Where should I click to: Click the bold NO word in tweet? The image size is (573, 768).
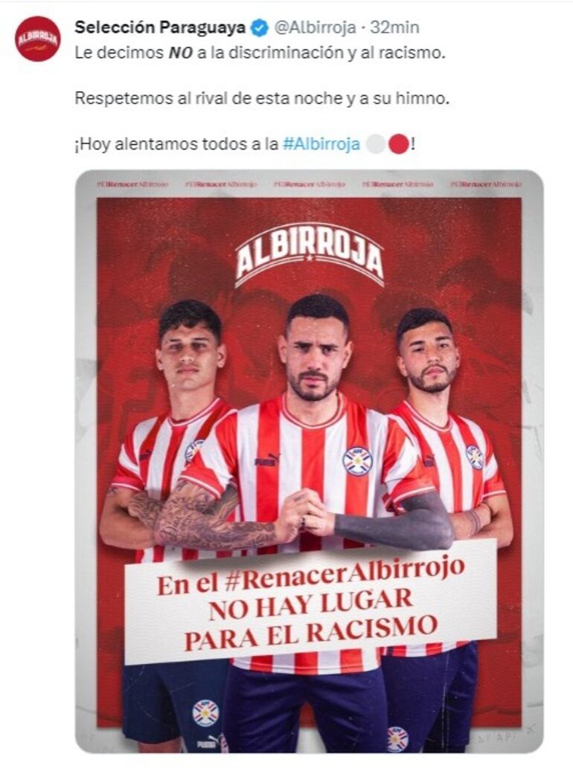point(180,53)
